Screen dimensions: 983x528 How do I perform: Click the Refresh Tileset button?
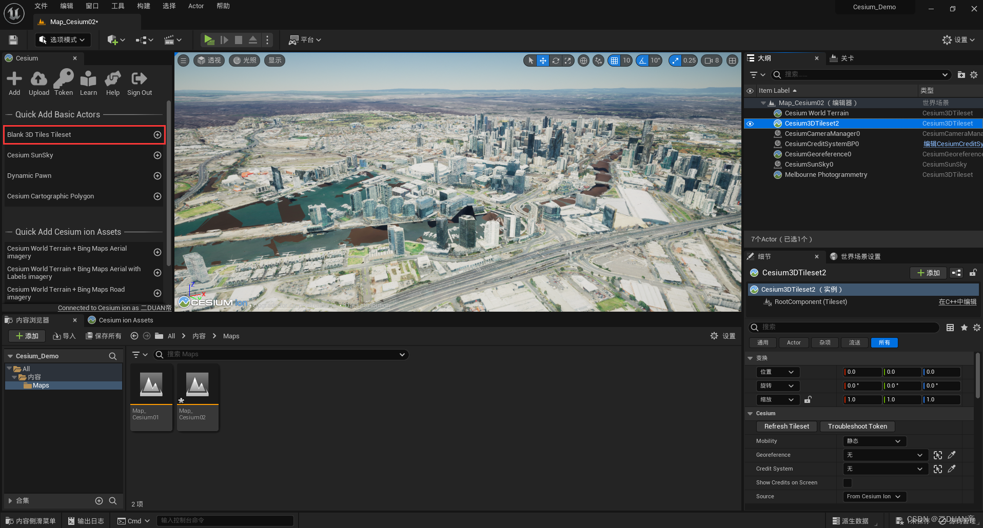pyautogui.click(x=787, y=427)
